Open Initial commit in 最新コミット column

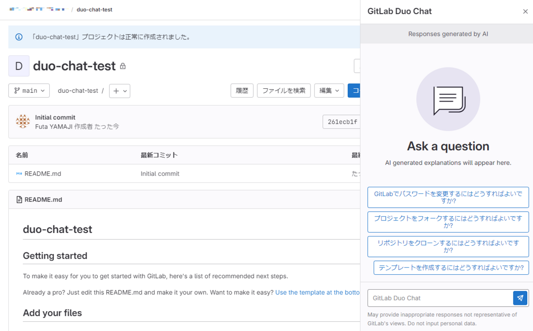[x=160, y=173]
